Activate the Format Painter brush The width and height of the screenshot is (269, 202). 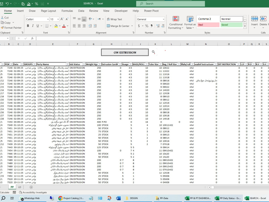pyautogui.click(x=2, y=27)
